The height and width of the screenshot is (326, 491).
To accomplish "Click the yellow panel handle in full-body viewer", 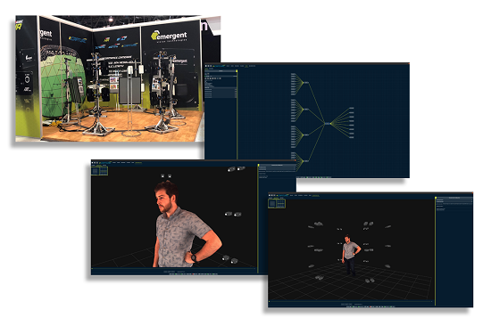I will tap(436, 198).
